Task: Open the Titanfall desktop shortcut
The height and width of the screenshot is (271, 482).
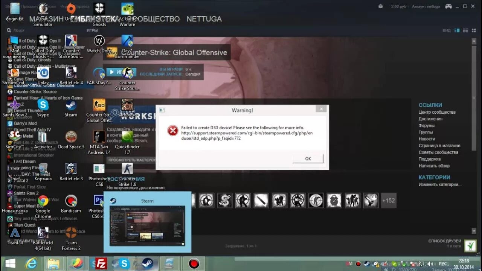Action: [x=15, y=236]
